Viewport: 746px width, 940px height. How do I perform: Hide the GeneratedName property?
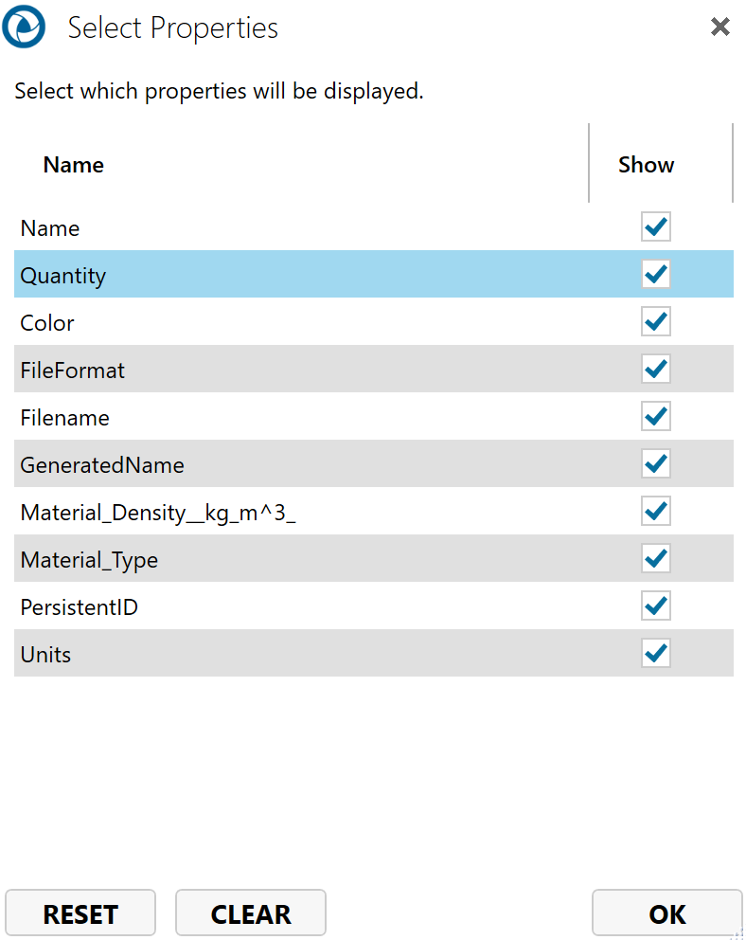tap(656, 464)
